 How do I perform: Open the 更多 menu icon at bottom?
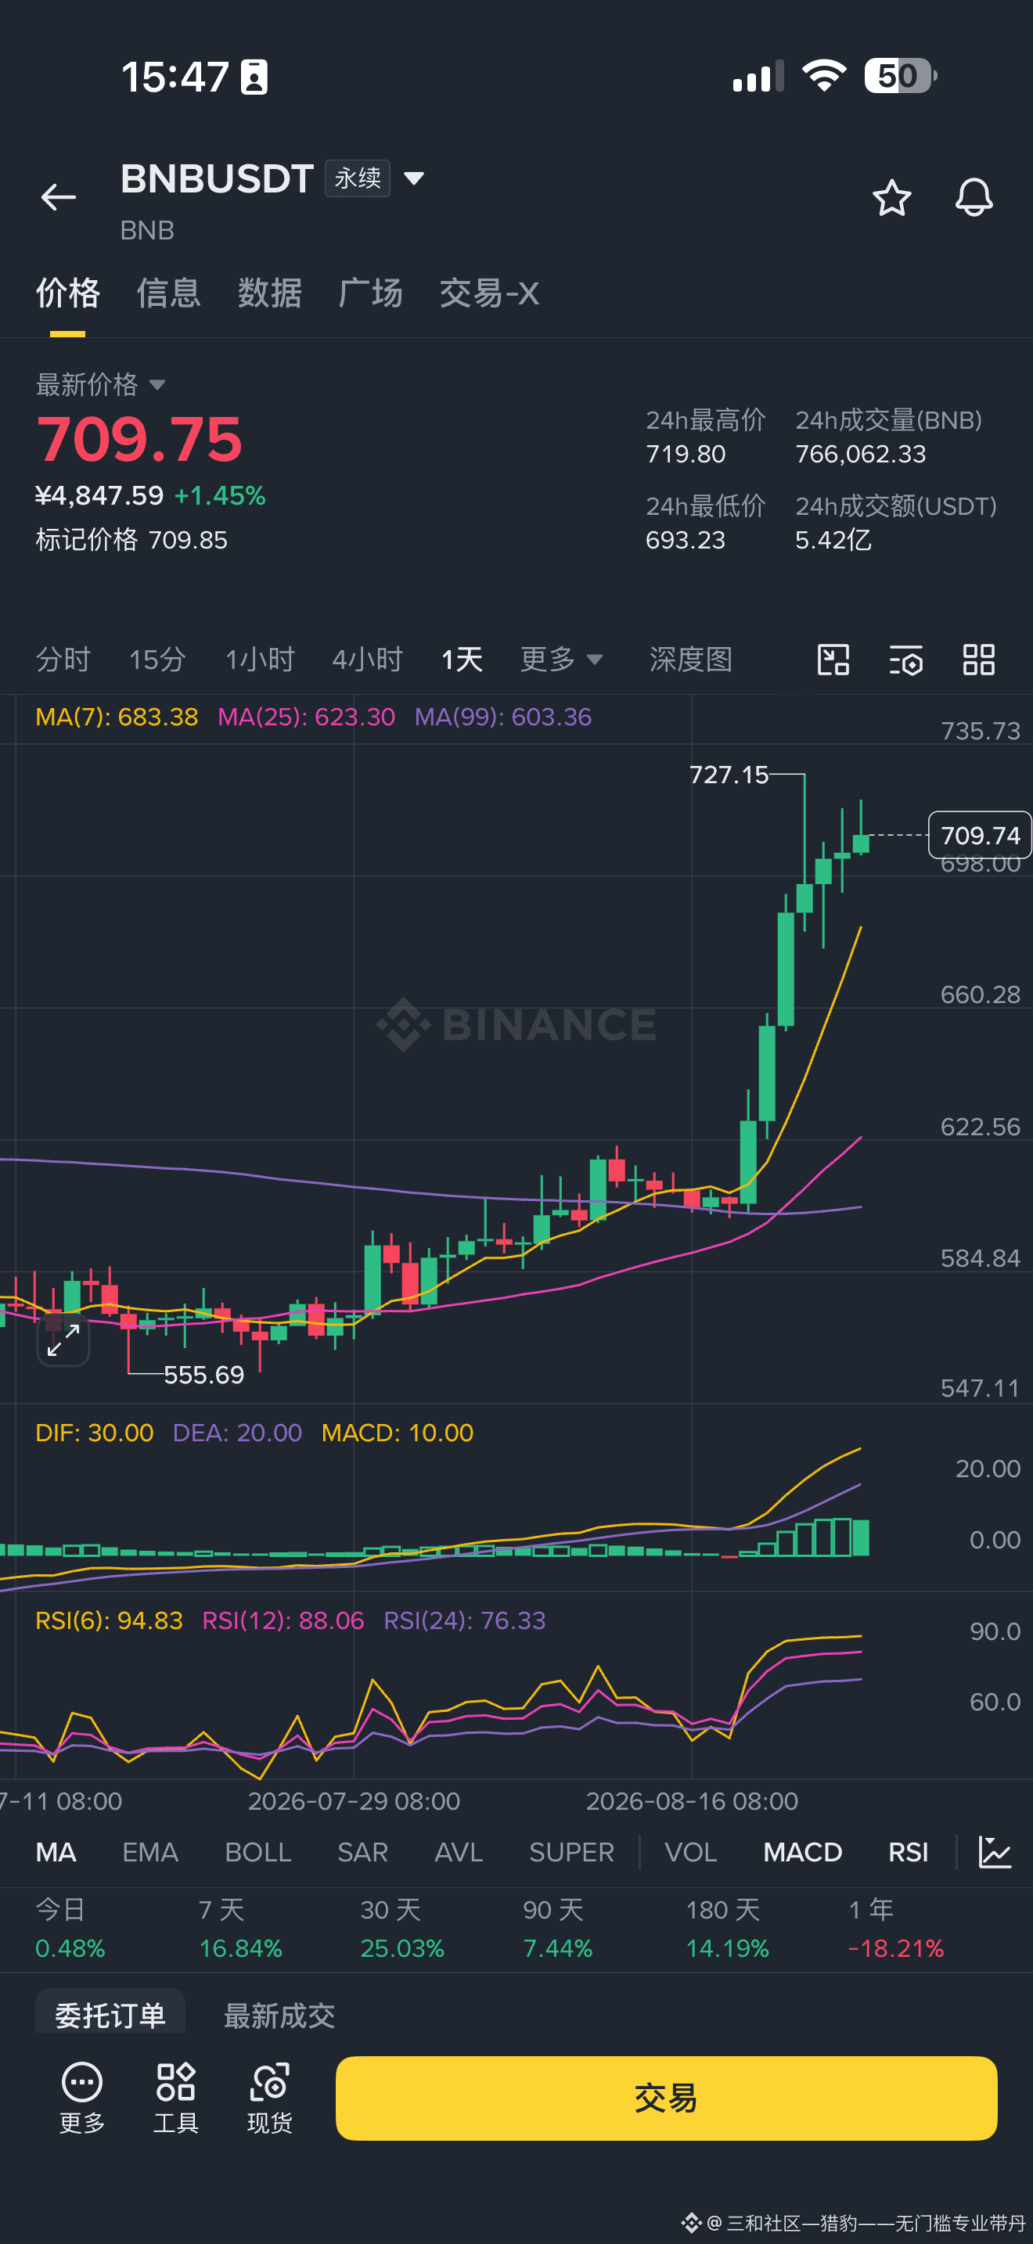pos(82,2098)
